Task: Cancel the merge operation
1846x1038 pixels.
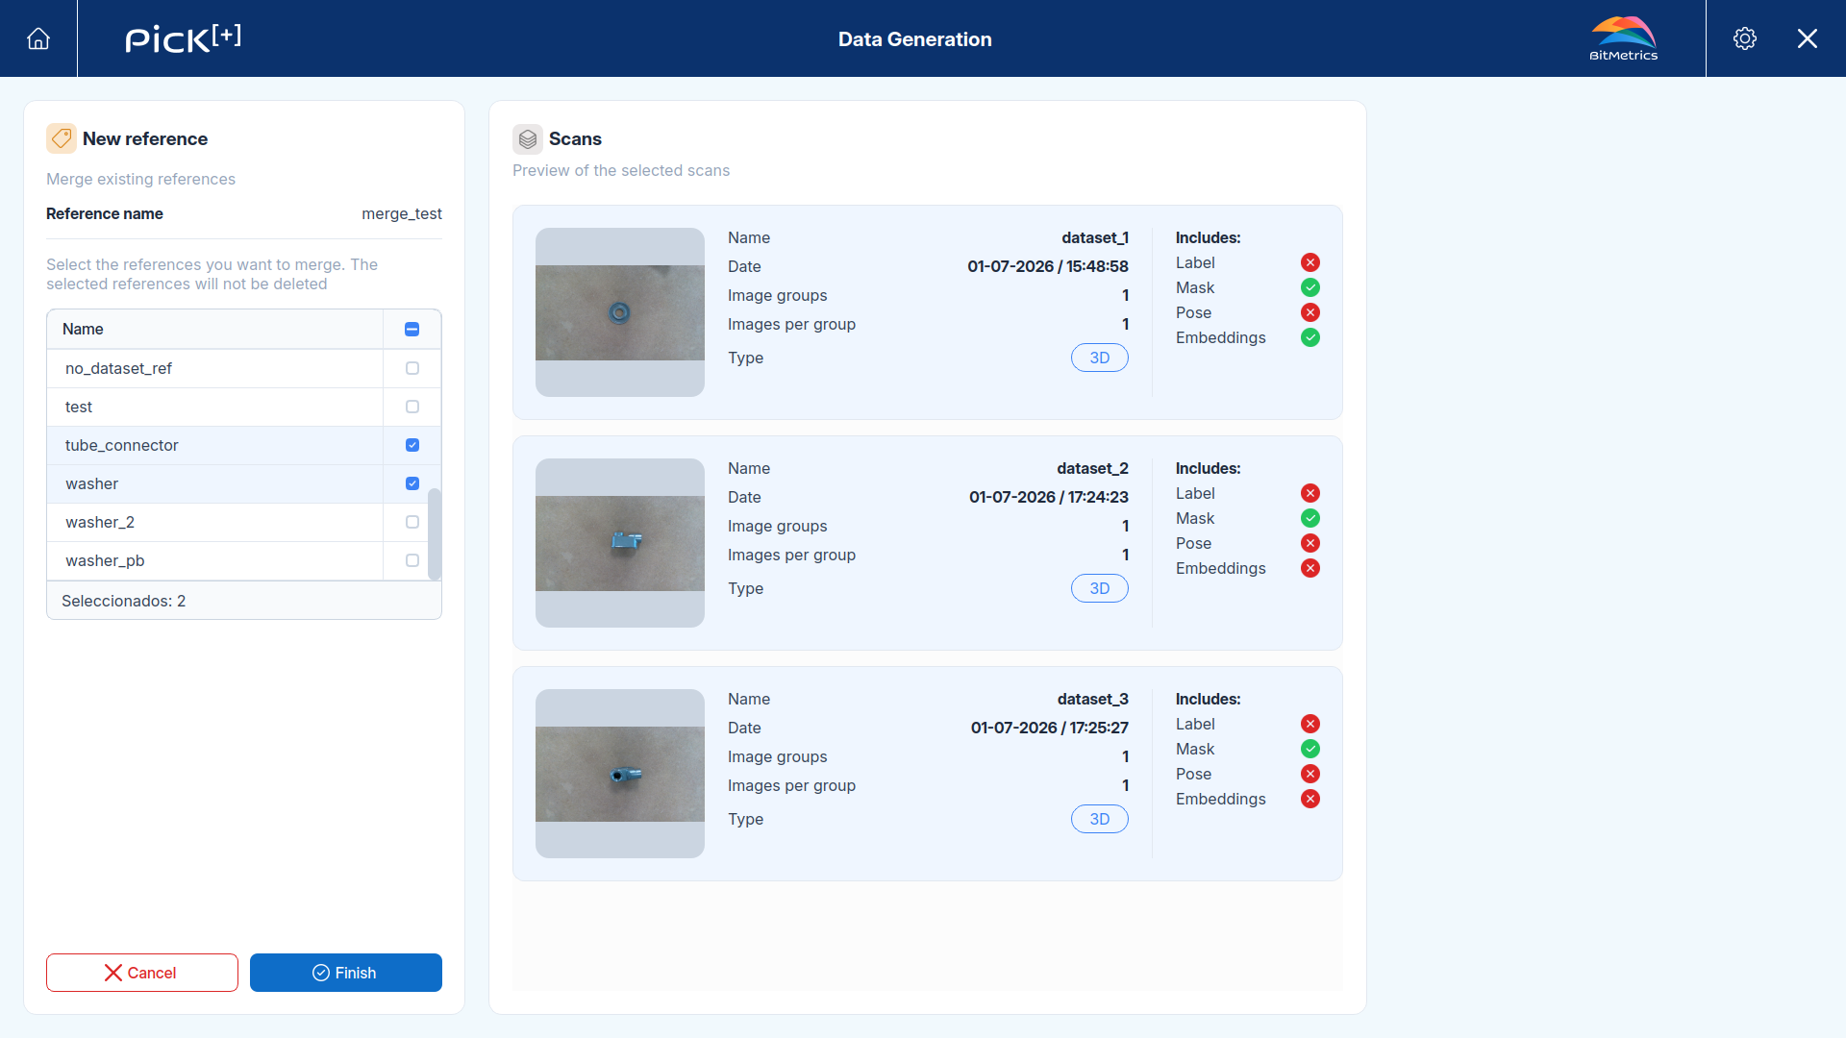Action: click(x=142, y=973)
